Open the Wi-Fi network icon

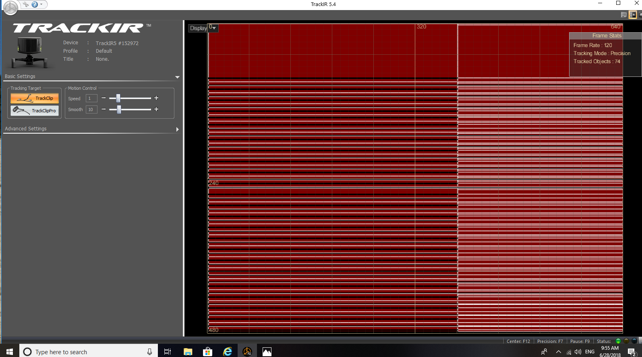(569, 352)
